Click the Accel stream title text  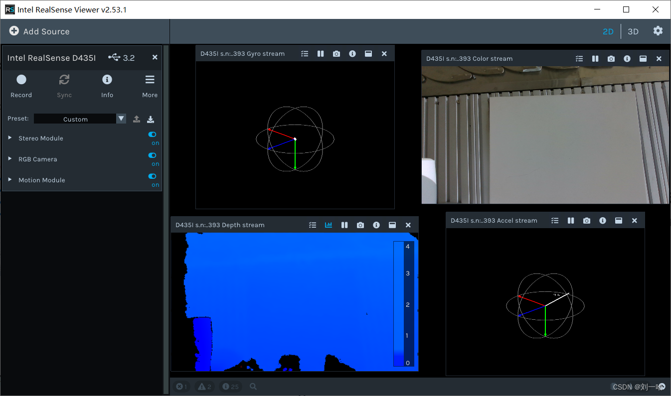pyautogui.click(x=494, y=221)
